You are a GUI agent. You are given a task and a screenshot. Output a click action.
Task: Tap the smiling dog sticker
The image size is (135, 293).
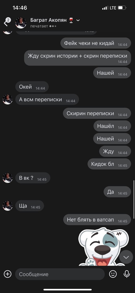click(x=104, y=247)
